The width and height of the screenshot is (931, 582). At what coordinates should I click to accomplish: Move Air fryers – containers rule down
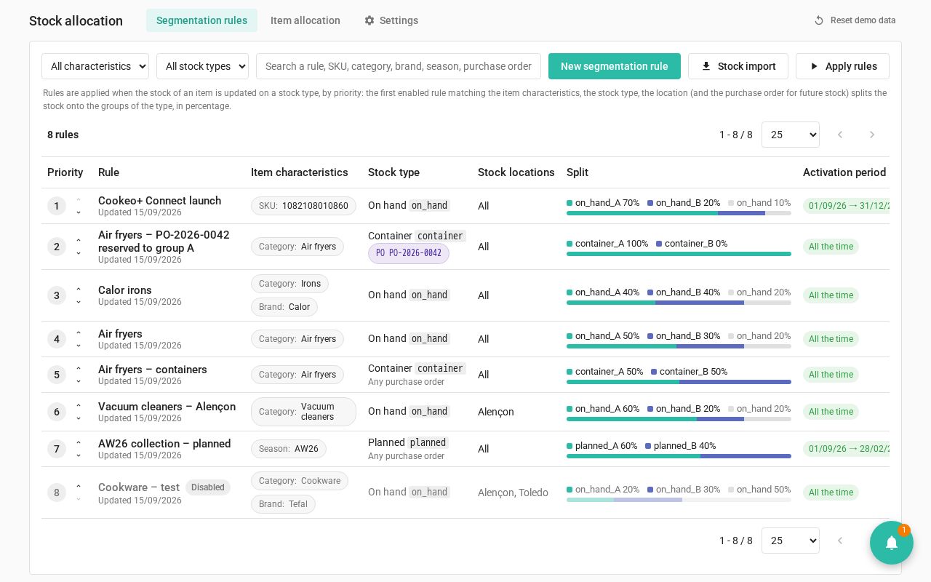coord(79,381)
